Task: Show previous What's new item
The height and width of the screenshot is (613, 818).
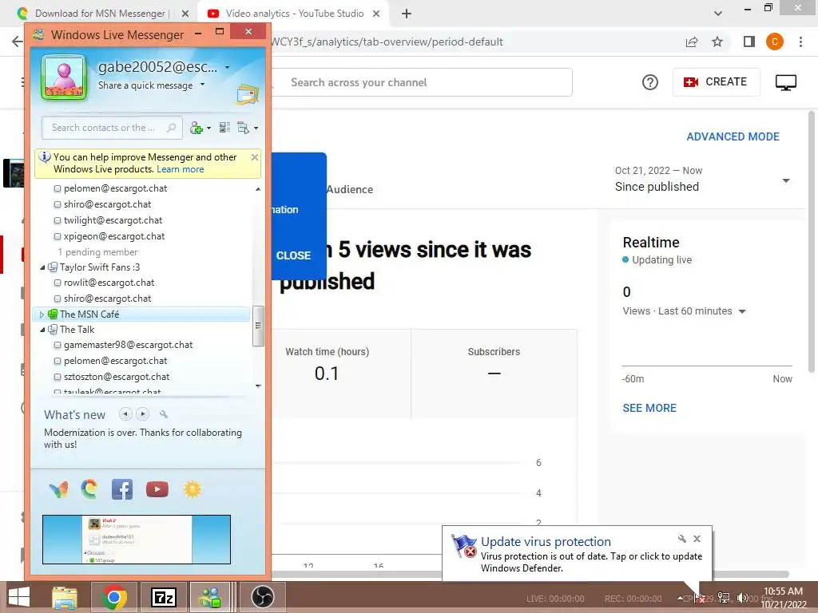Action: click(125, 414)
